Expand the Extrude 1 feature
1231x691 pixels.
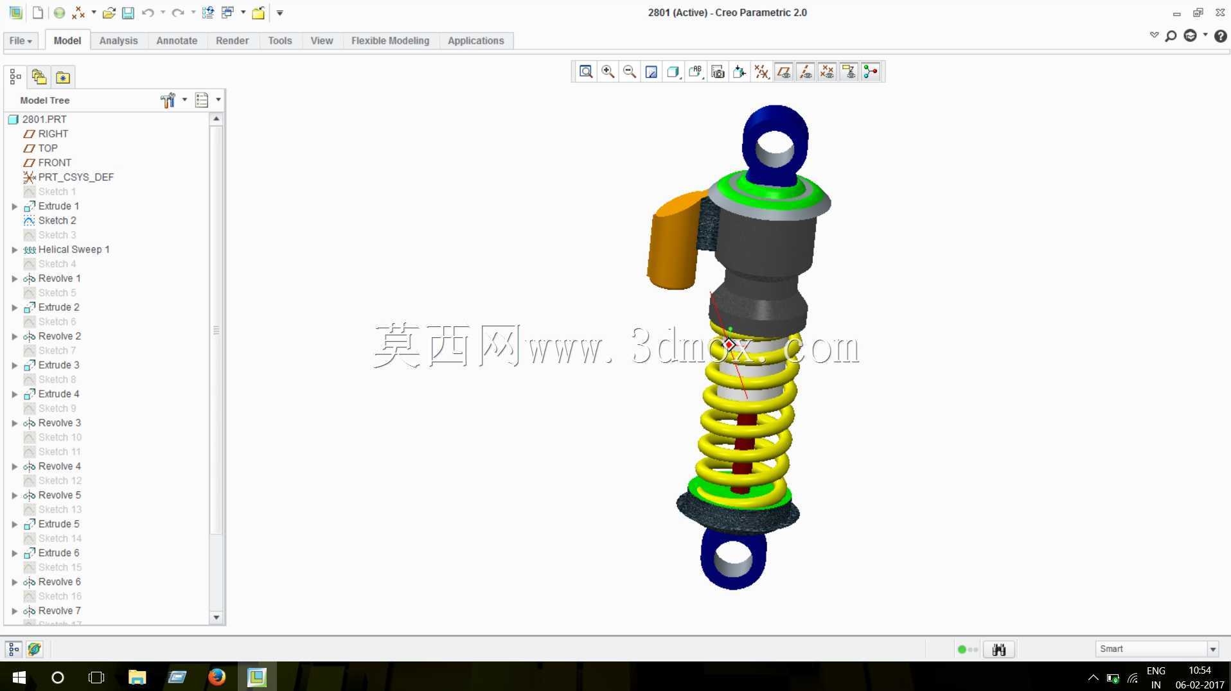coord(14,206)
